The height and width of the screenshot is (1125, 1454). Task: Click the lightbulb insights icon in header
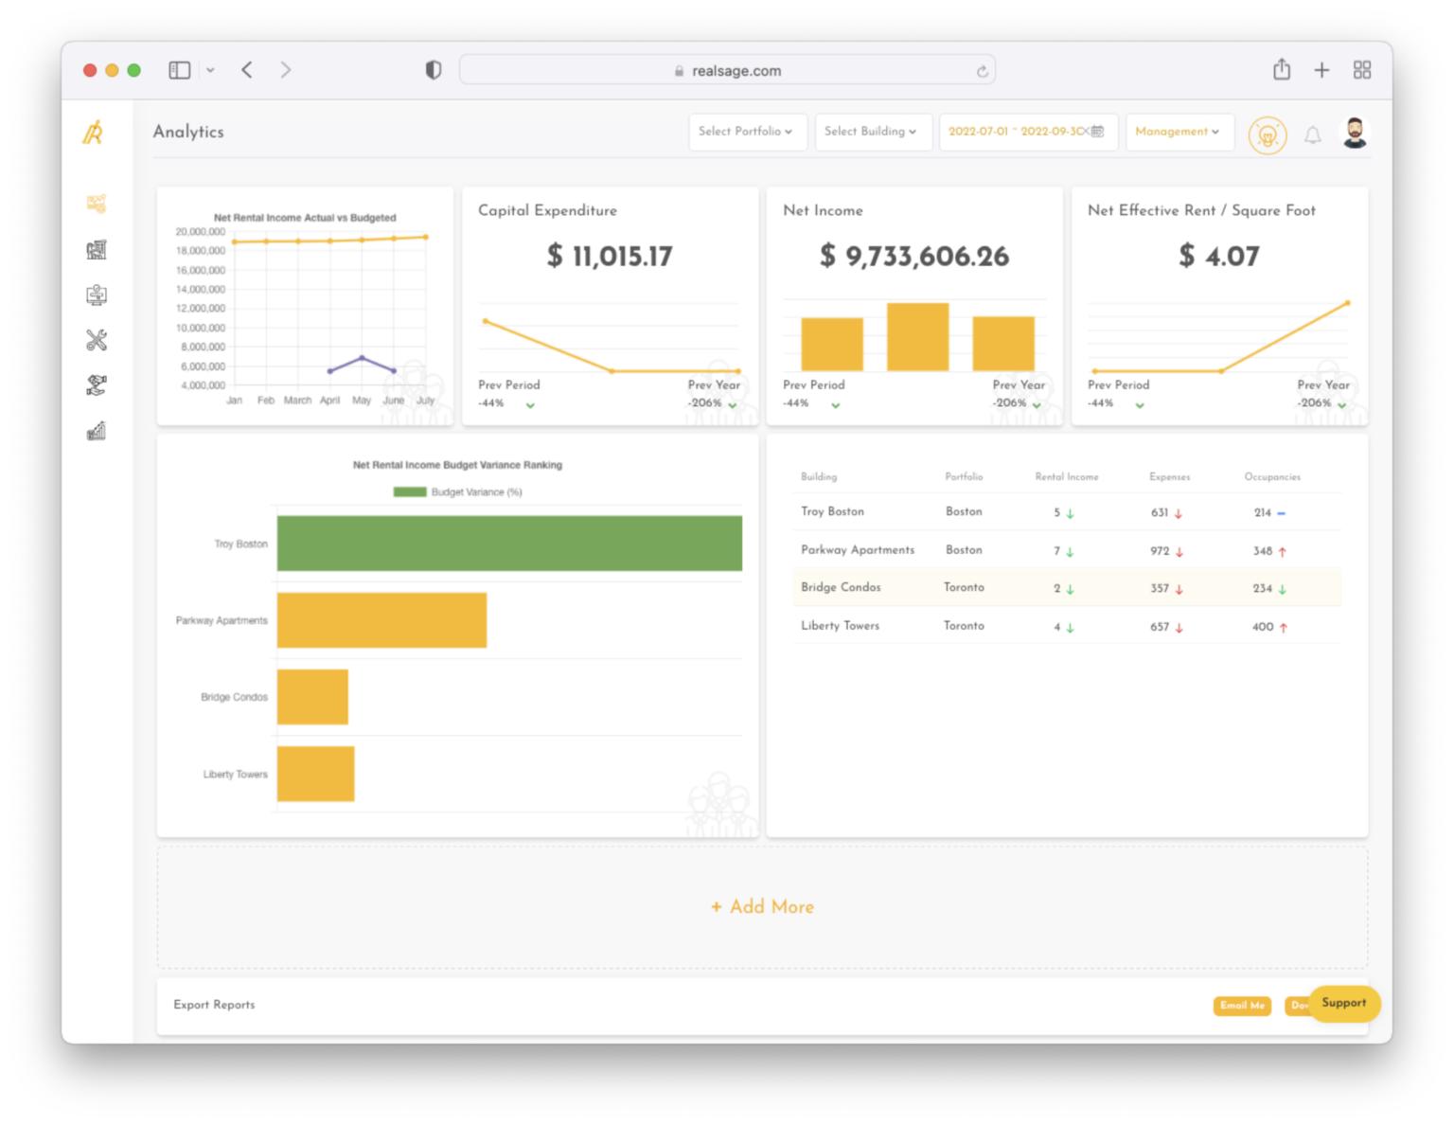click(x=1268, y=134)
